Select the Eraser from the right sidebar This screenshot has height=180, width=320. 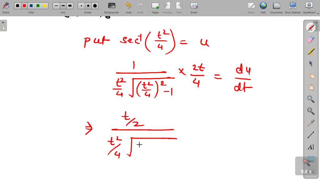(311, 39)
